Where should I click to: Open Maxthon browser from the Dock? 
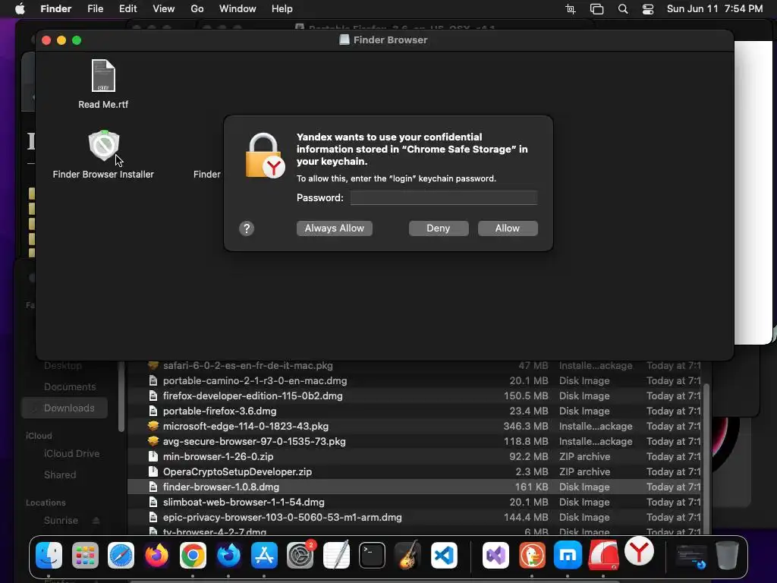point(568,555)
